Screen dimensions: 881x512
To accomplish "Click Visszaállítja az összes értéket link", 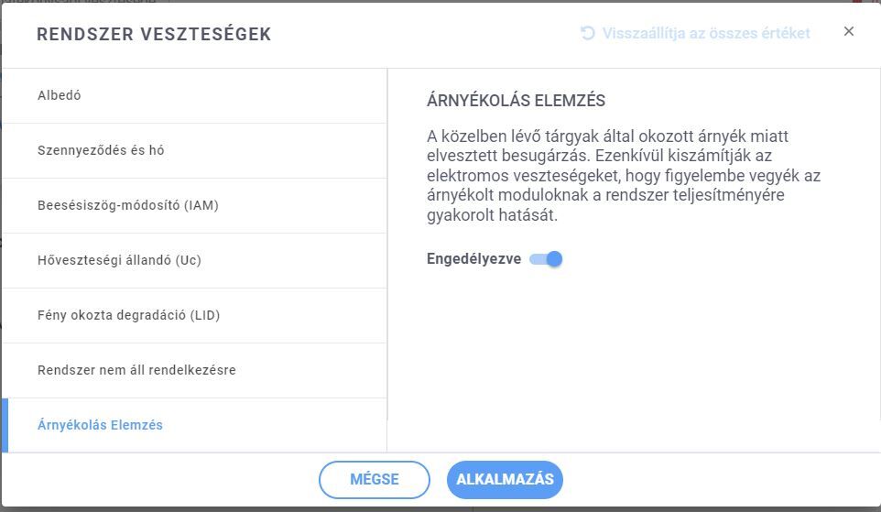I will click(x=706, y=33).
